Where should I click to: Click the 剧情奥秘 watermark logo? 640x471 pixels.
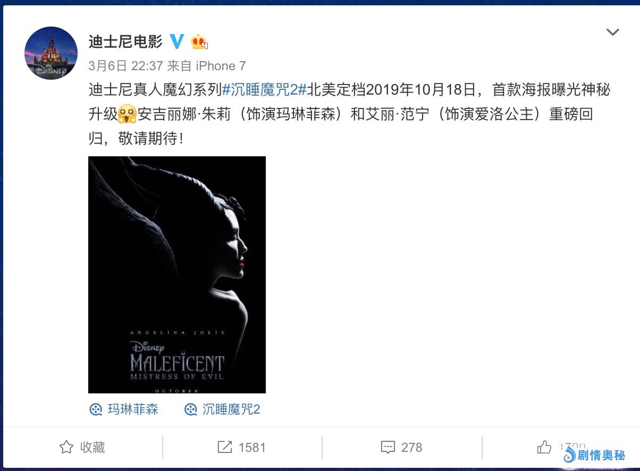(x=594, y=455)
